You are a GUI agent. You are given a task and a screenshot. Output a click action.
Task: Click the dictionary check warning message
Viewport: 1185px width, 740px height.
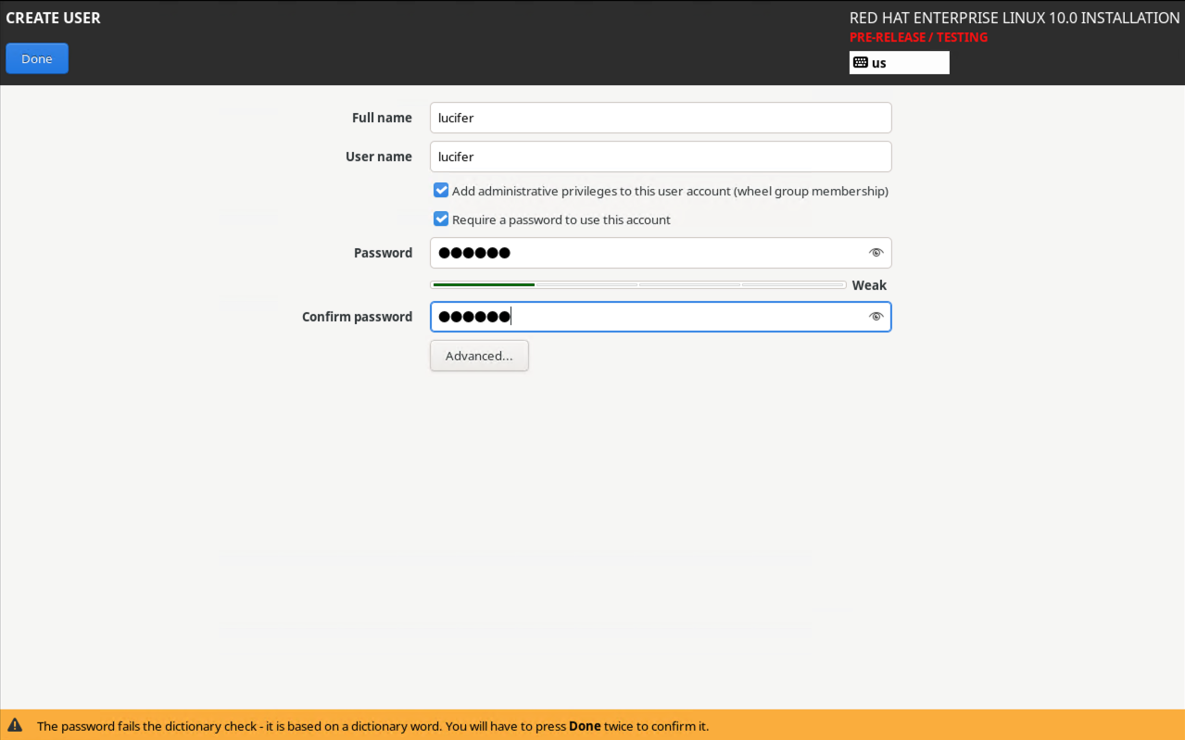[372, 726]
